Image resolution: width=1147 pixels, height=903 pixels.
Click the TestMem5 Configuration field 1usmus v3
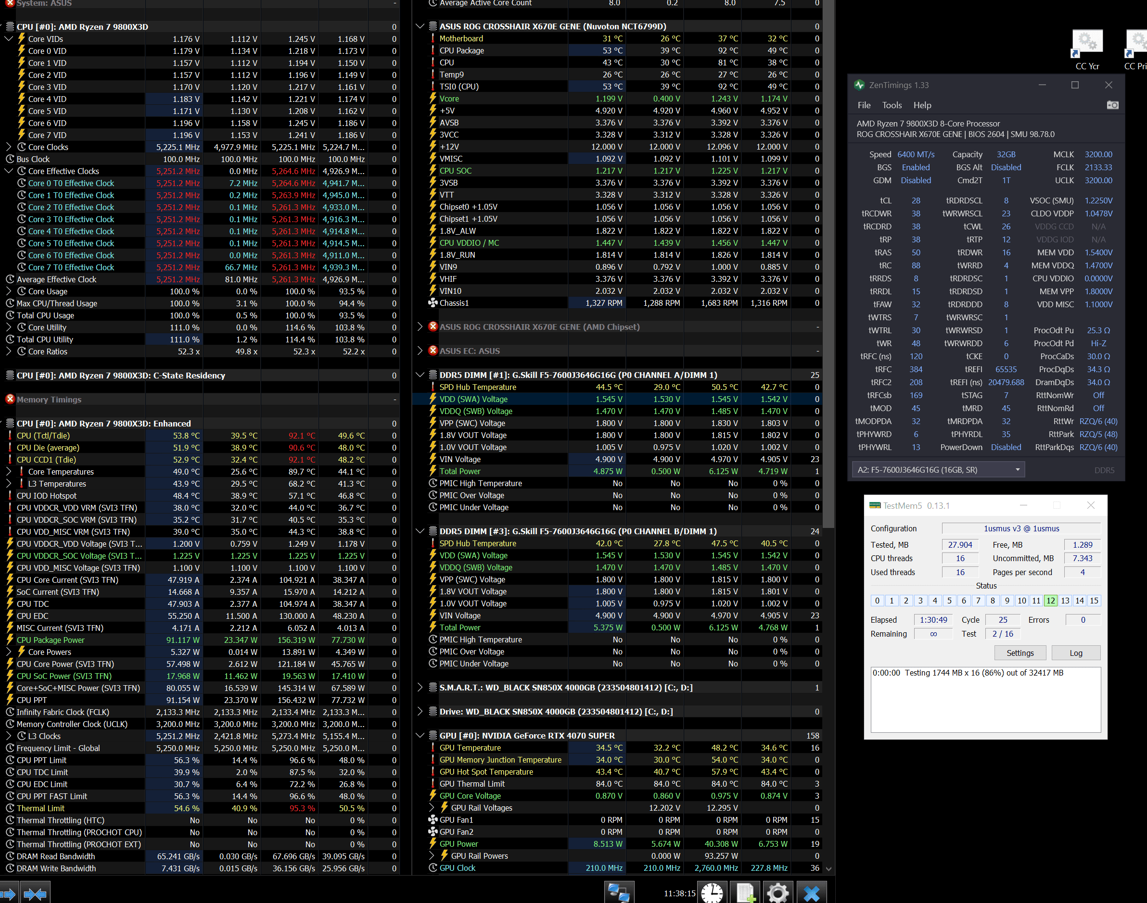(x=1021, y=529)
